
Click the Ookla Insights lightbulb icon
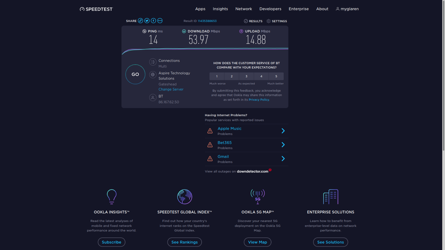pos(112,197)
